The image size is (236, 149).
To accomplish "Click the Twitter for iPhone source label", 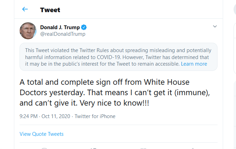I will pyautogui.click(x=95, y=116).
